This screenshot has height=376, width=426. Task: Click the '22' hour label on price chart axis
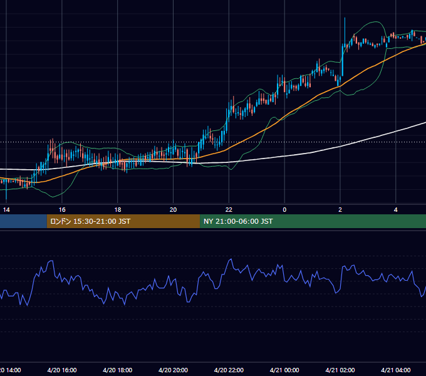229,210
